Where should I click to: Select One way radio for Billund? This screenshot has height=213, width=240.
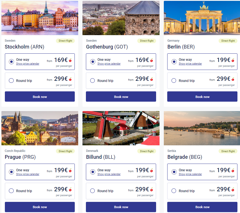point(93,172)
